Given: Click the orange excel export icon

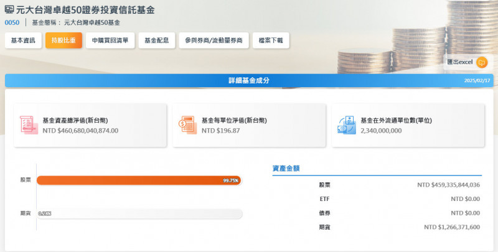Looking at the screenshot, I should point(482,62).
